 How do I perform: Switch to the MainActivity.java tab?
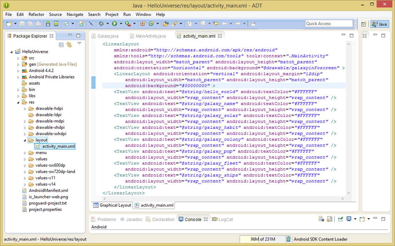click(x=150, y=36)
